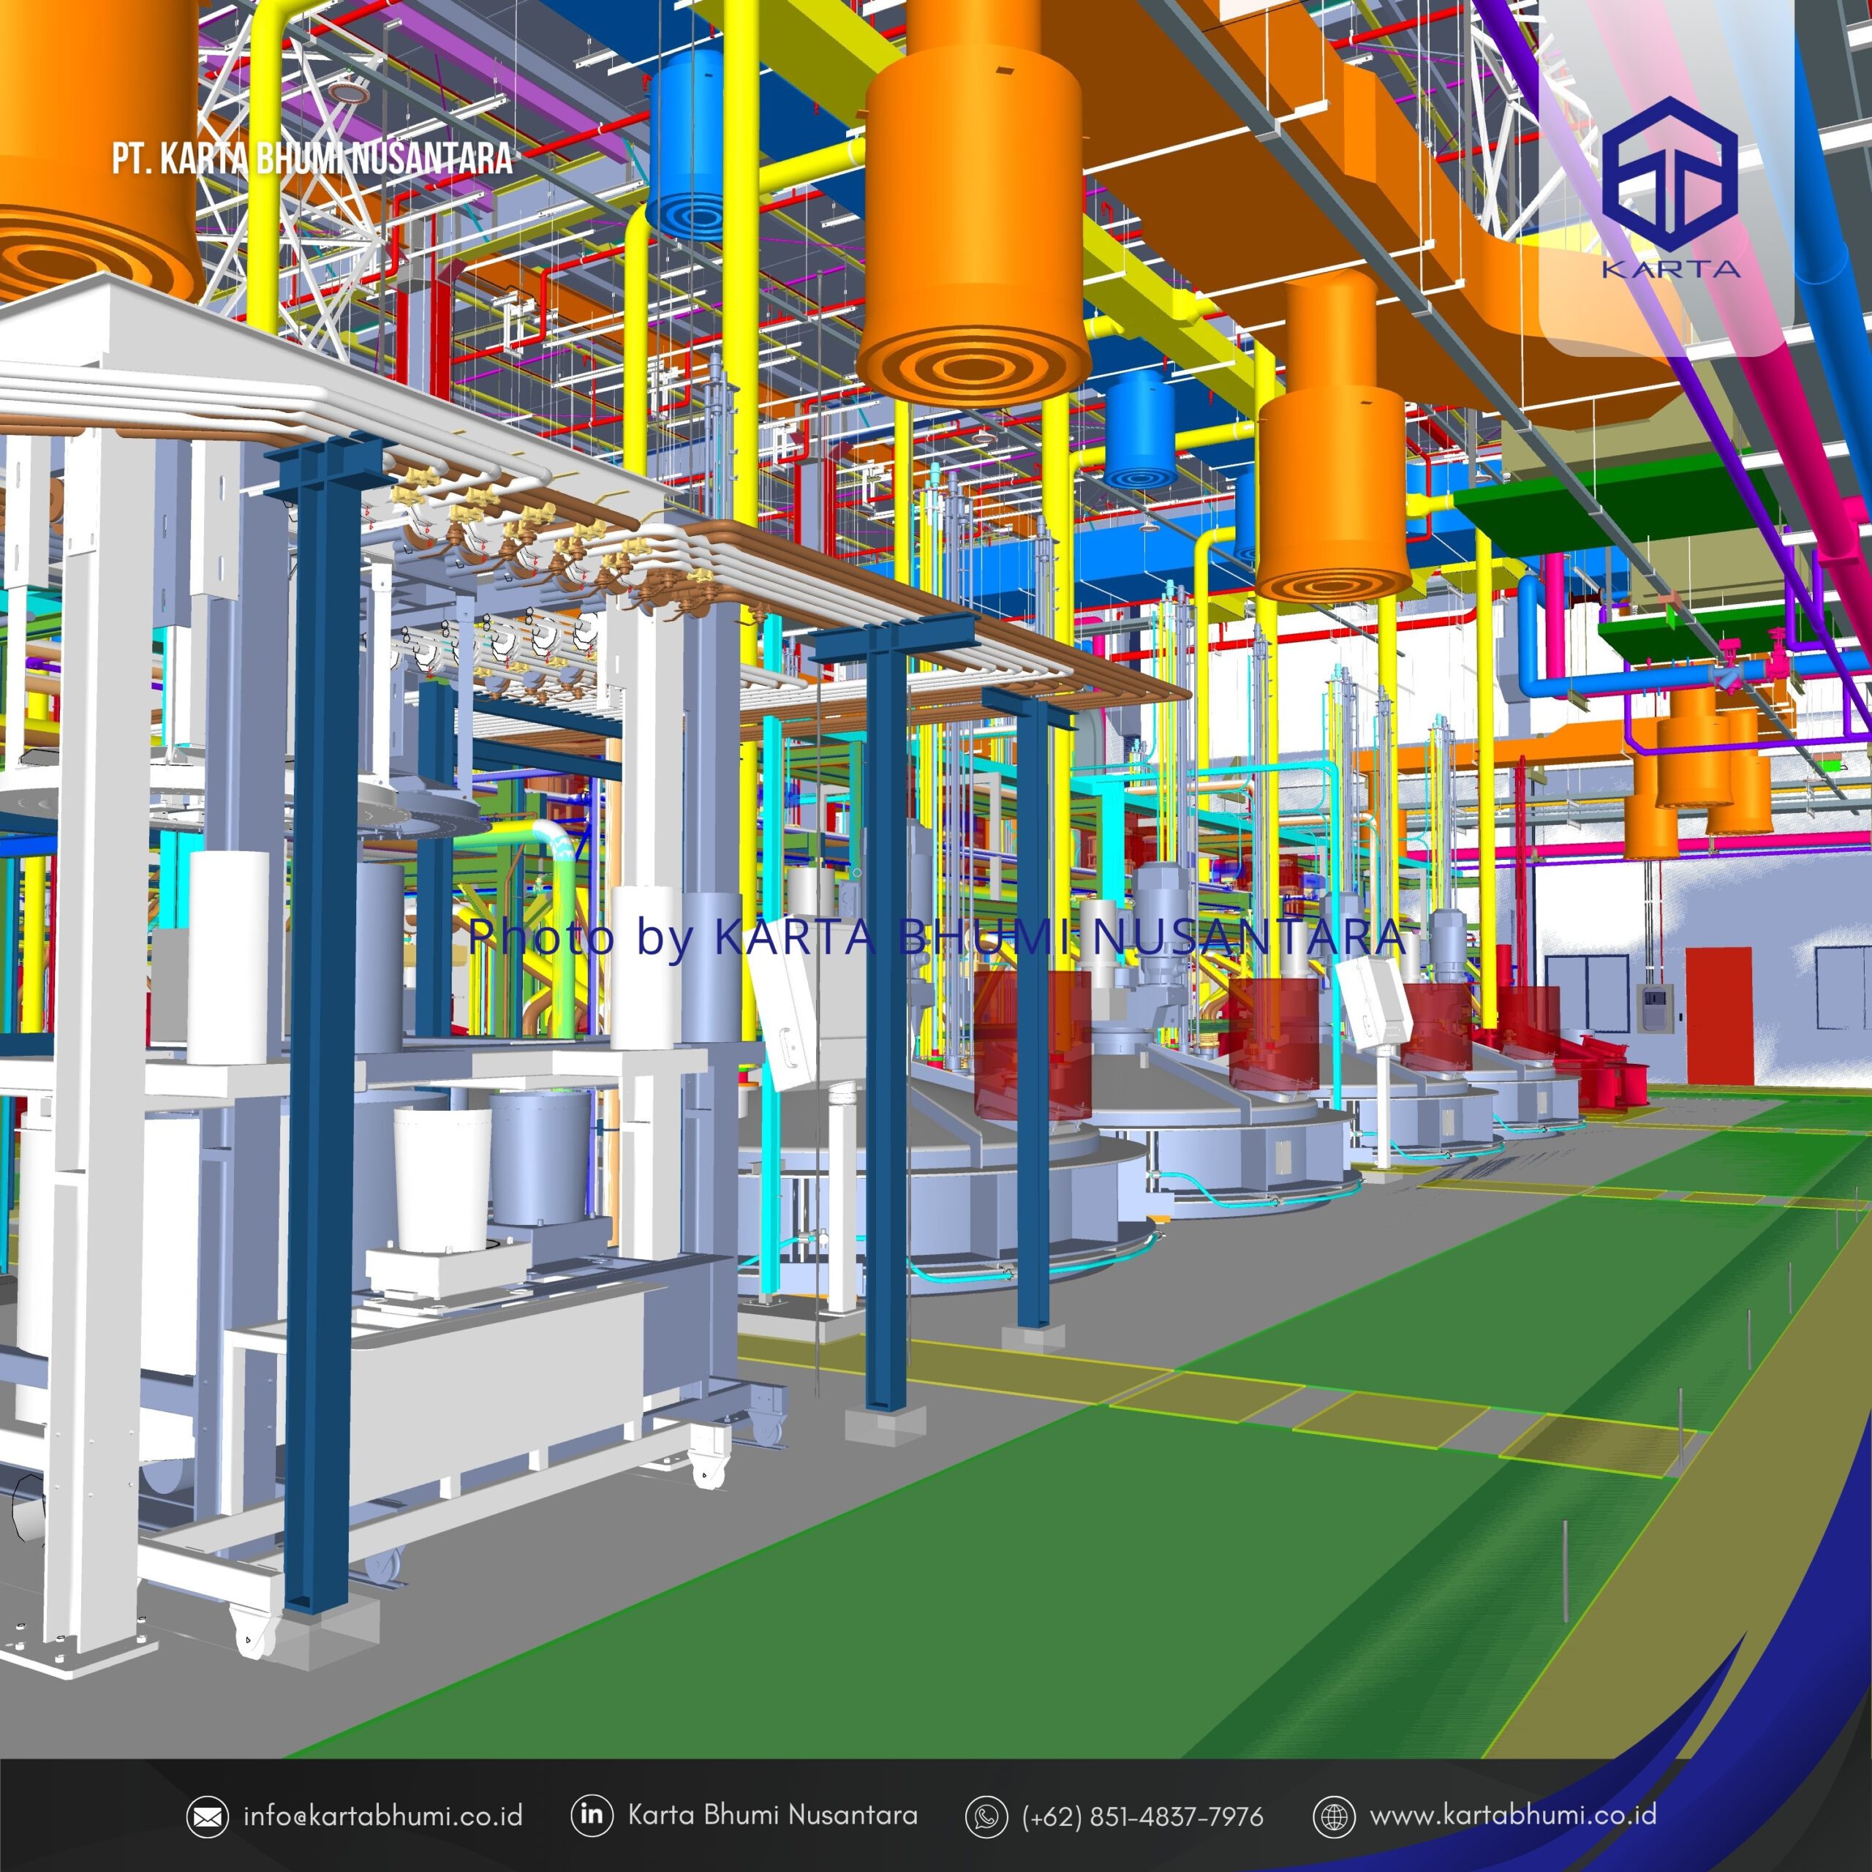Open www.kartabhumi.co.id website link

pos(1512,1813)
